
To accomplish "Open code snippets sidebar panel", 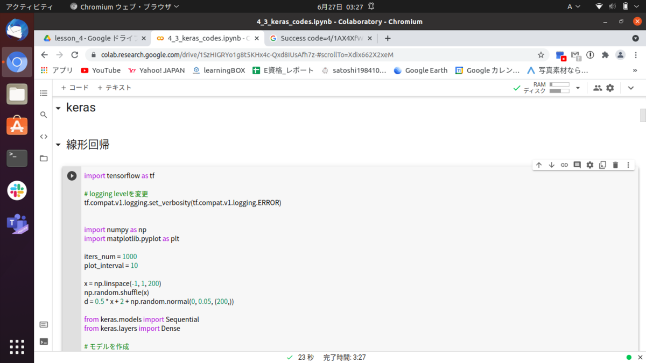I will coord(44,137).
